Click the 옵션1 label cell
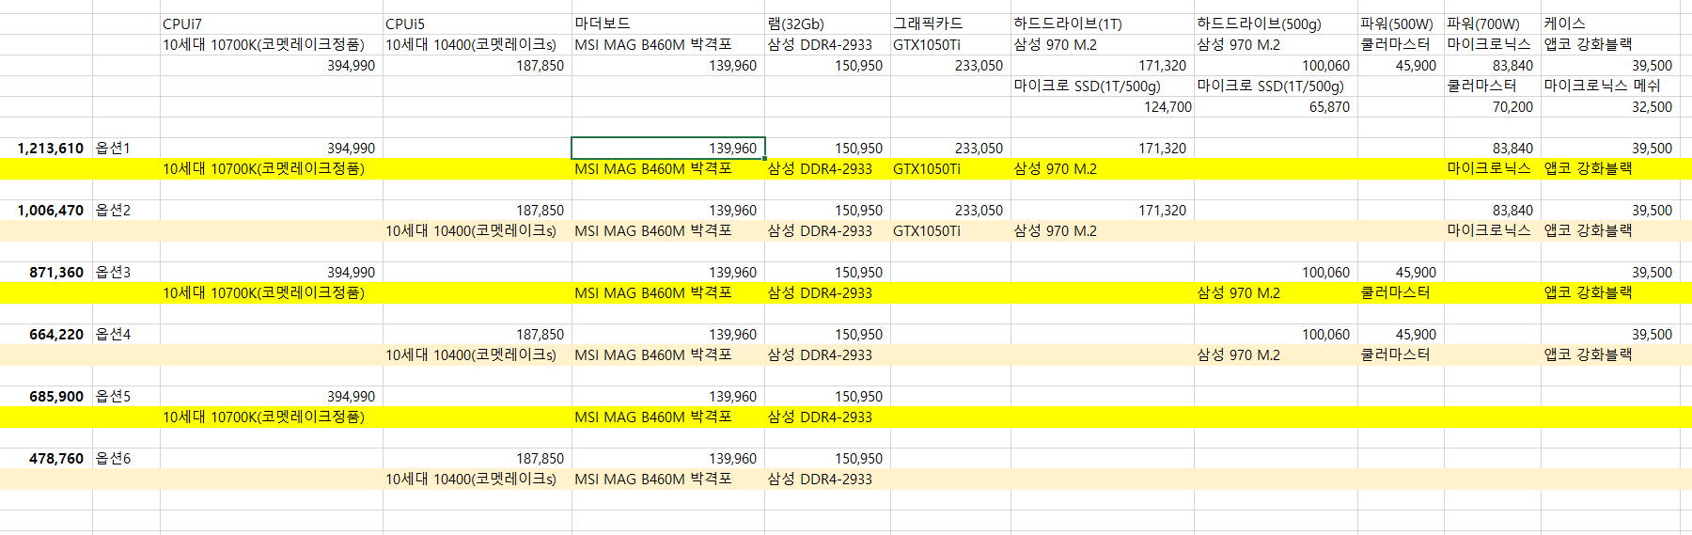1692x535 pixels. 126,148
